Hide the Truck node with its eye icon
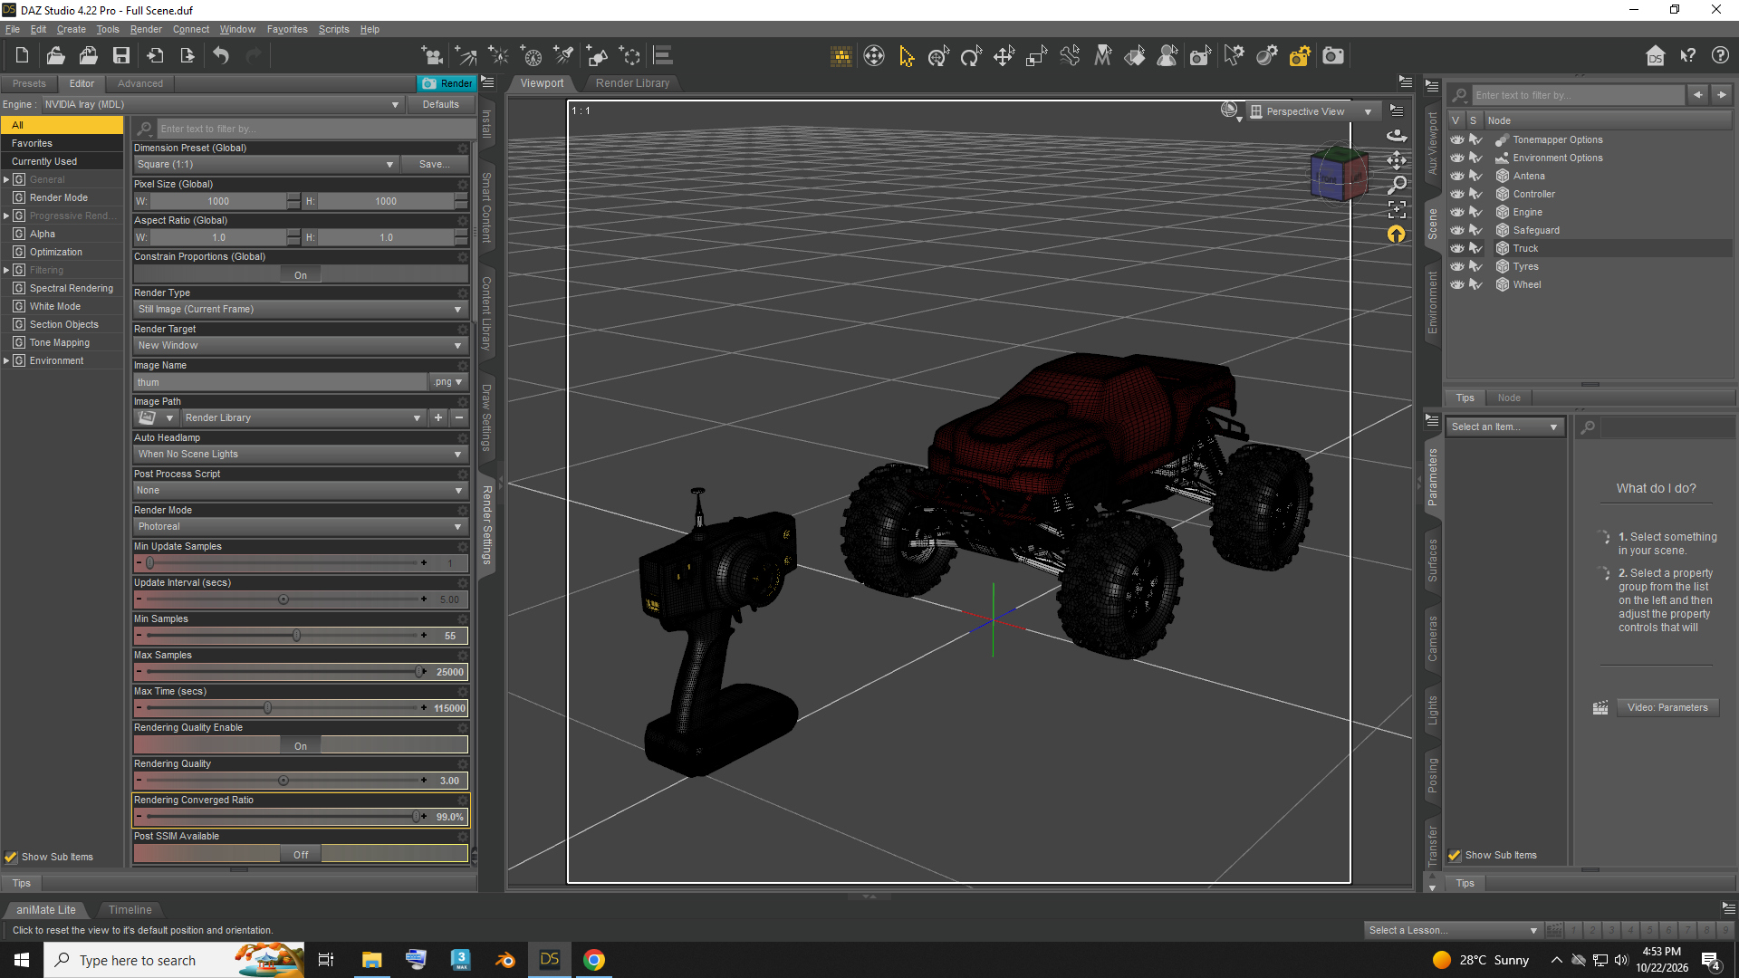The height and width of the screenshot is (978, 1739). (1457, 248)
